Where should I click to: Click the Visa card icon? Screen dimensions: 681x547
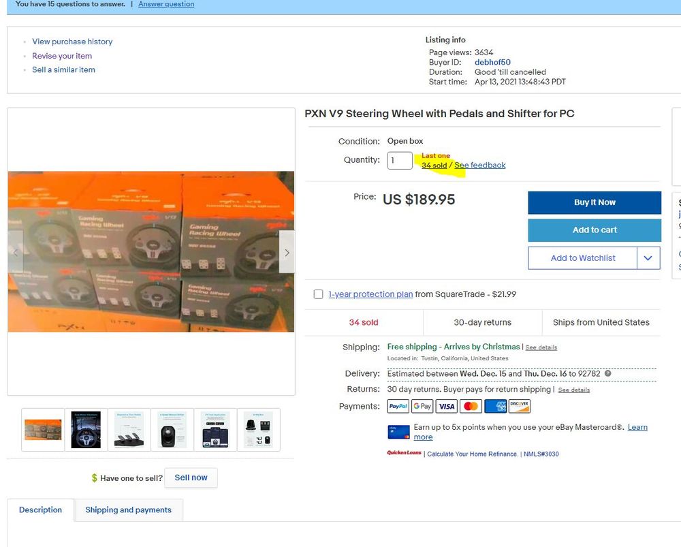[x=447, y=406]
